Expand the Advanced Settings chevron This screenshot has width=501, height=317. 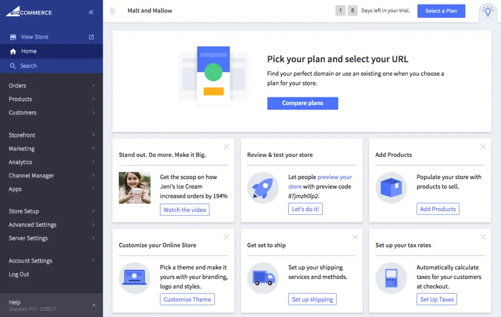pos(93,225)
